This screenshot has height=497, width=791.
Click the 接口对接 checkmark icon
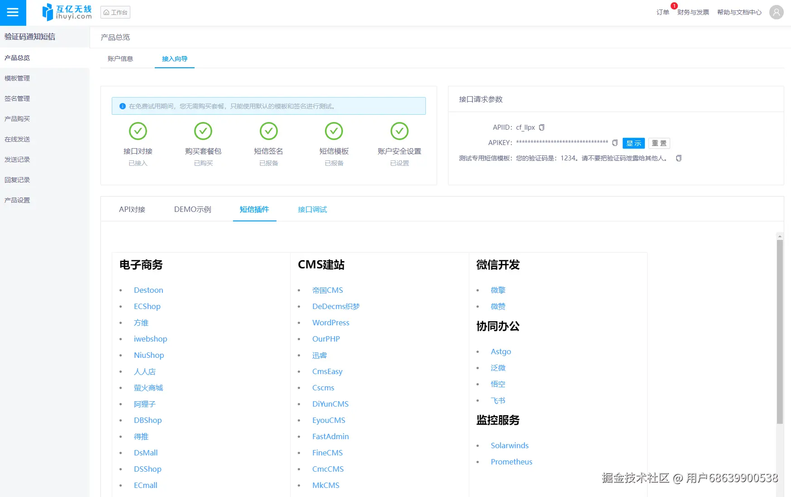tap(138, 131)
